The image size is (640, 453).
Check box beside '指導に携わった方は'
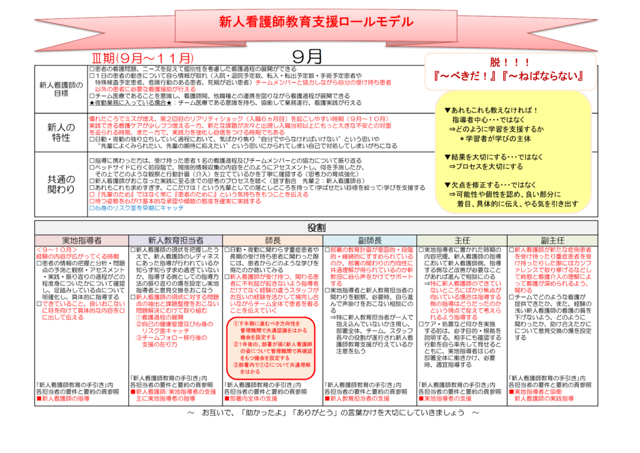92,161
